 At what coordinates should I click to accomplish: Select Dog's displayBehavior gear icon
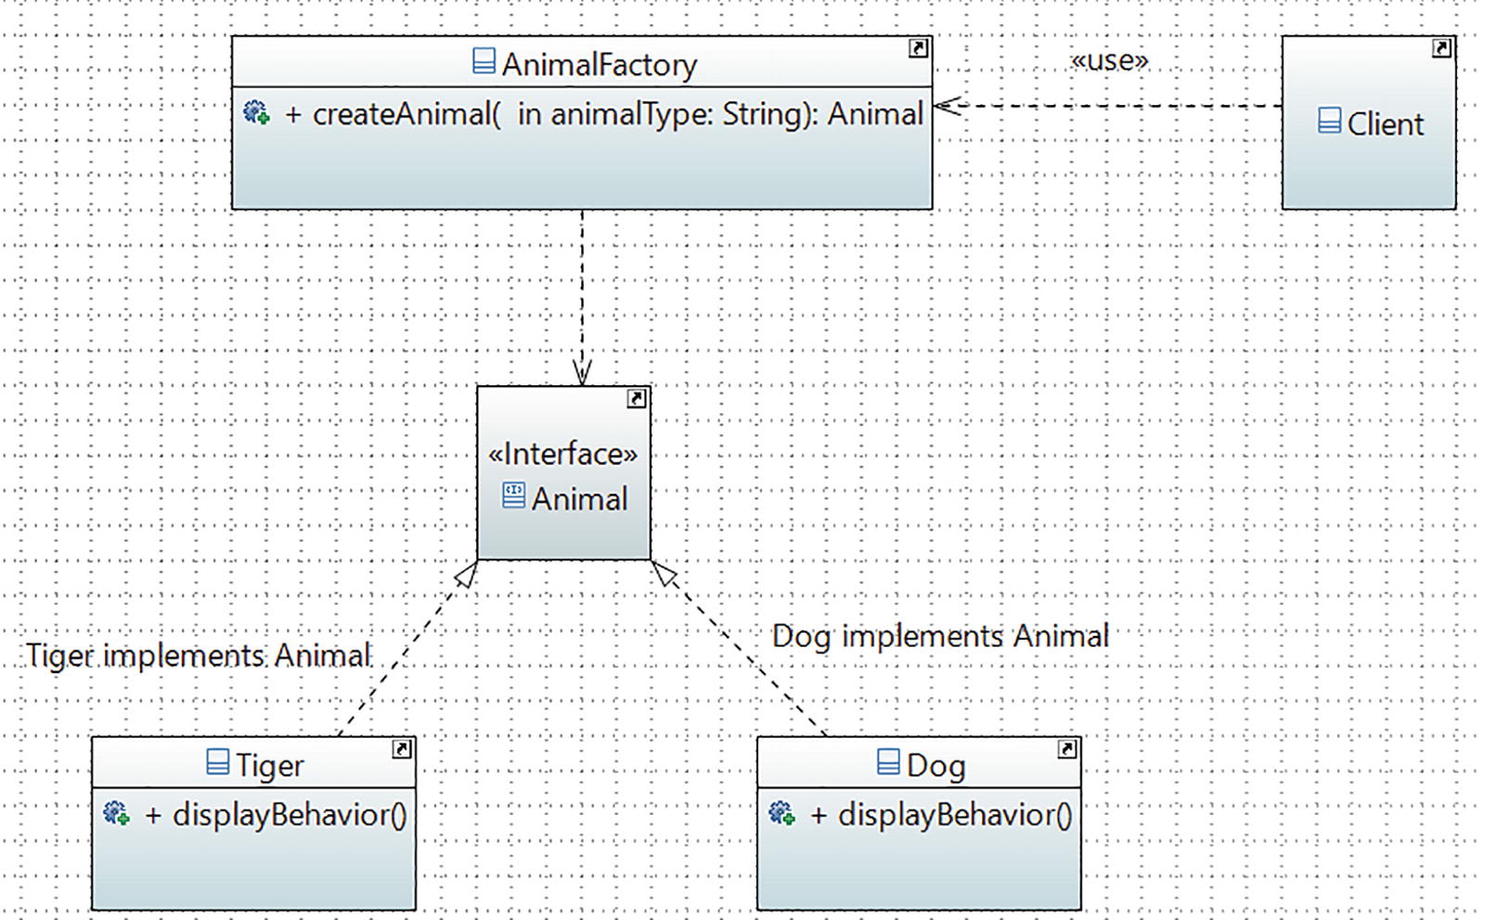[781, 813]
